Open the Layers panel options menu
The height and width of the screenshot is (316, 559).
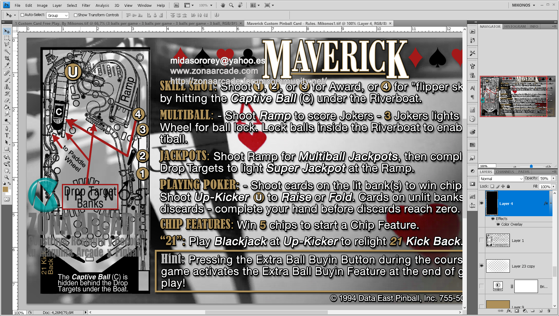pos(554,172)
